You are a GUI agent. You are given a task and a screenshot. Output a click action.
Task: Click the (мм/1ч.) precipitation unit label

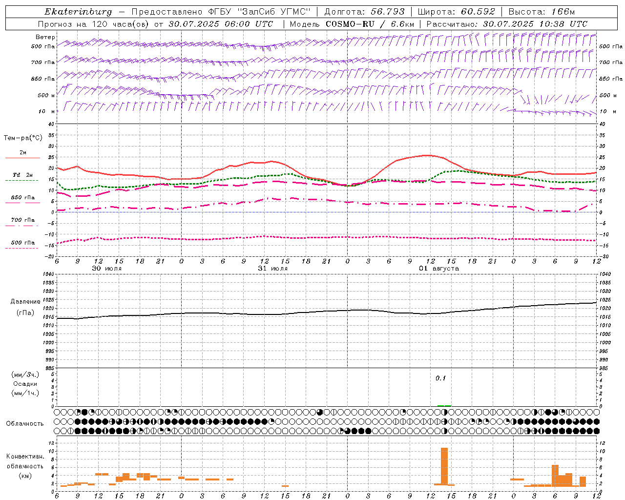25,393
